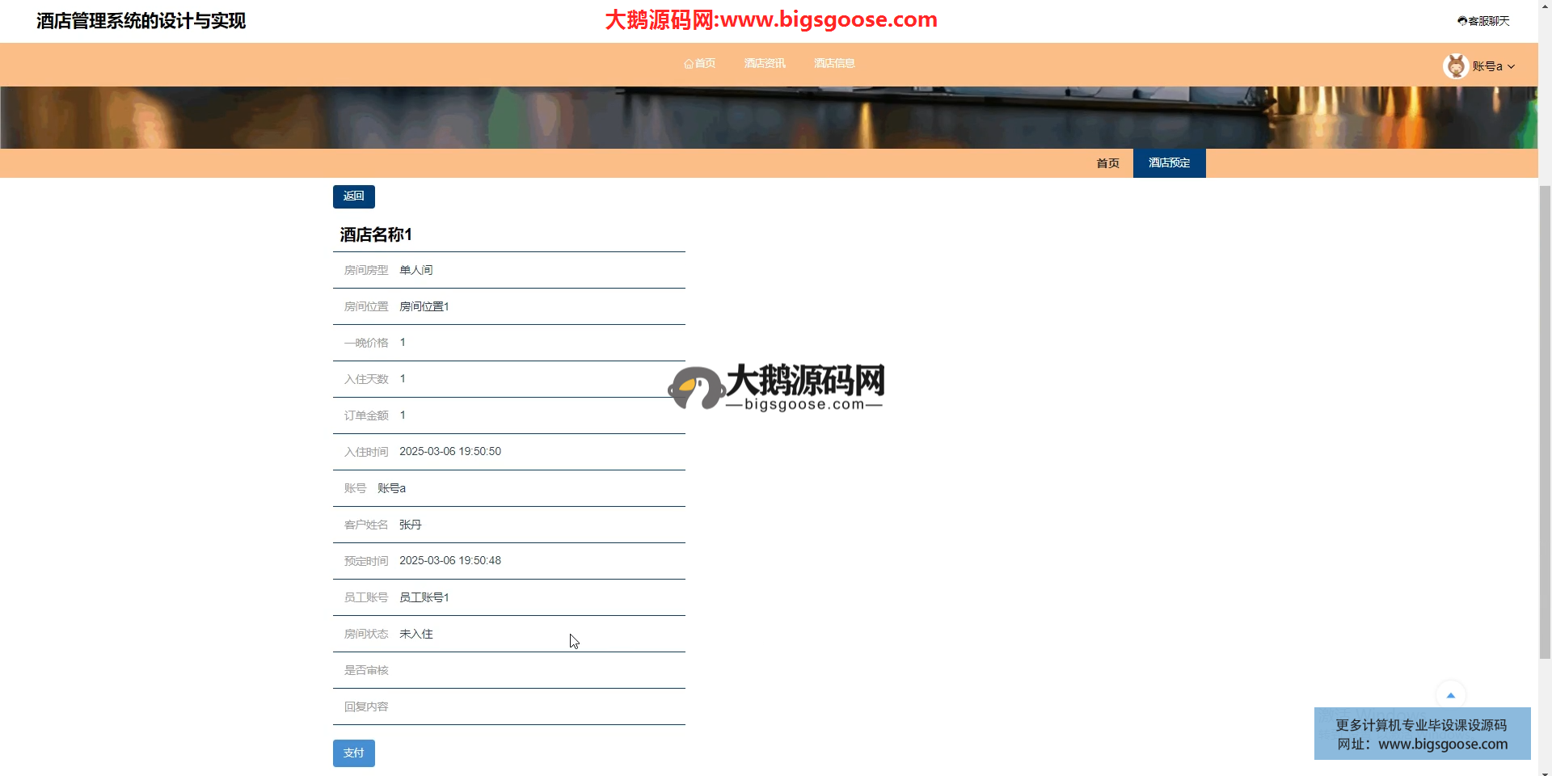Expand the 账号a dropdown chevron
The image size is (1552, 776).
click(1511, 67)
